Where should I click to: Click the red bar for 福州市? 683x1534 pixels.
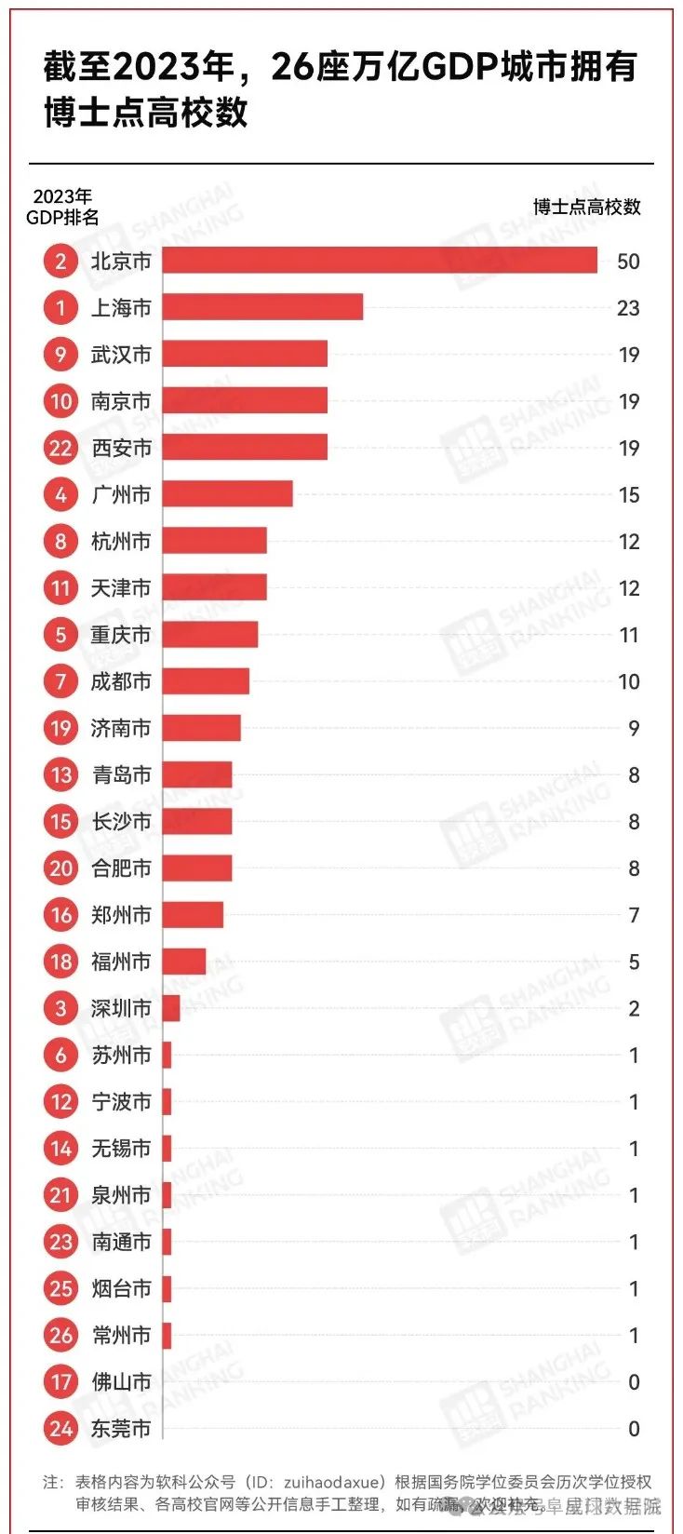[x=184, y=962]
